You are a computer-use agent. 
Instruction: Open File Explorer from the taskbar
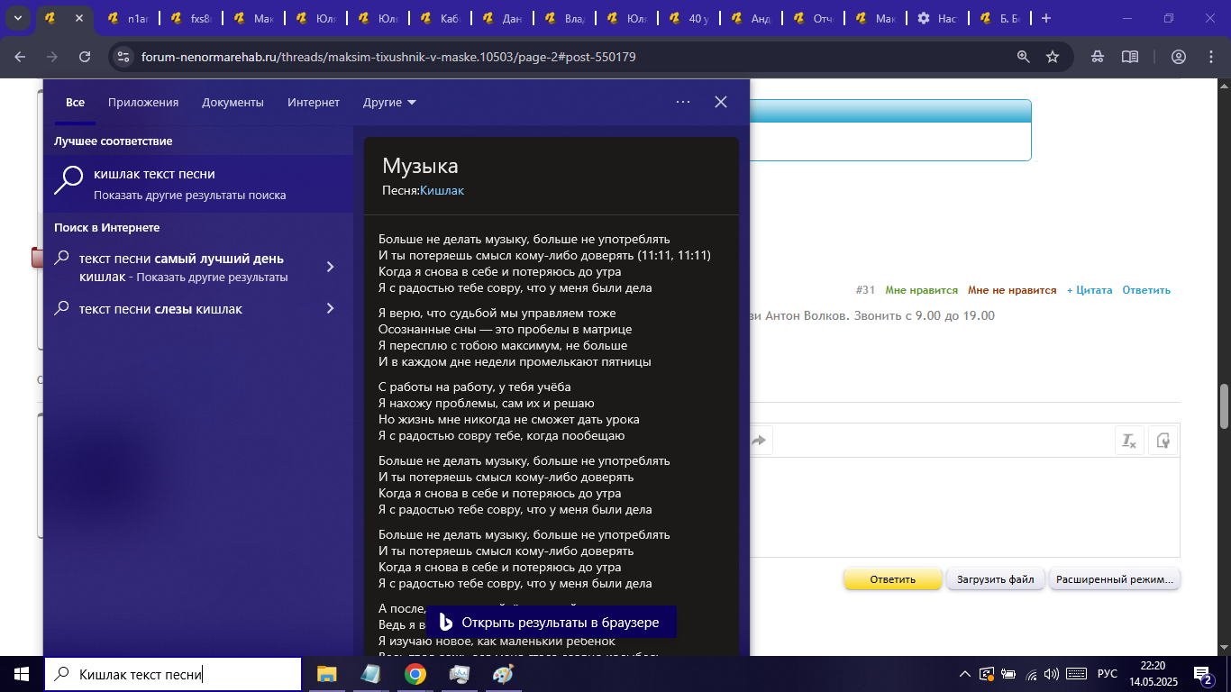[x=326, y=673]
